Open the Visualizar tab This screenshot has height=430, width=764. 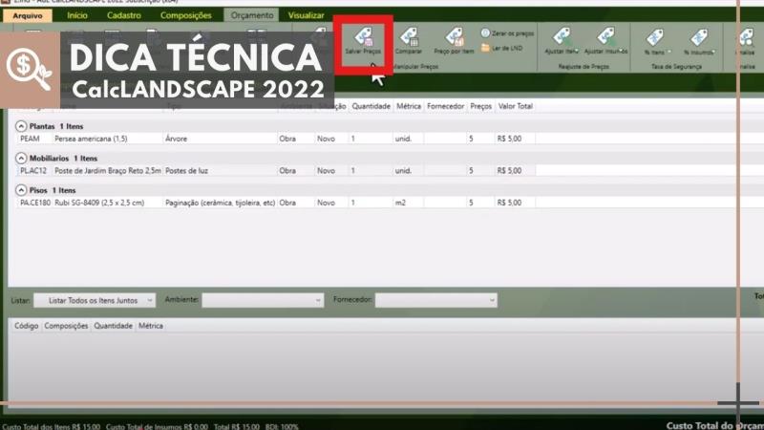coord(306,15)
